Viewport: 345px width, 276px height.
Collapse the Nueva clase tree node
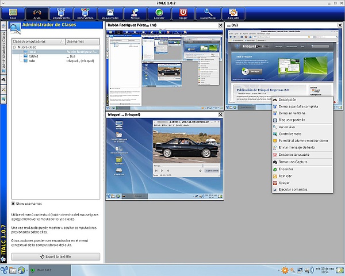(14, 47)
